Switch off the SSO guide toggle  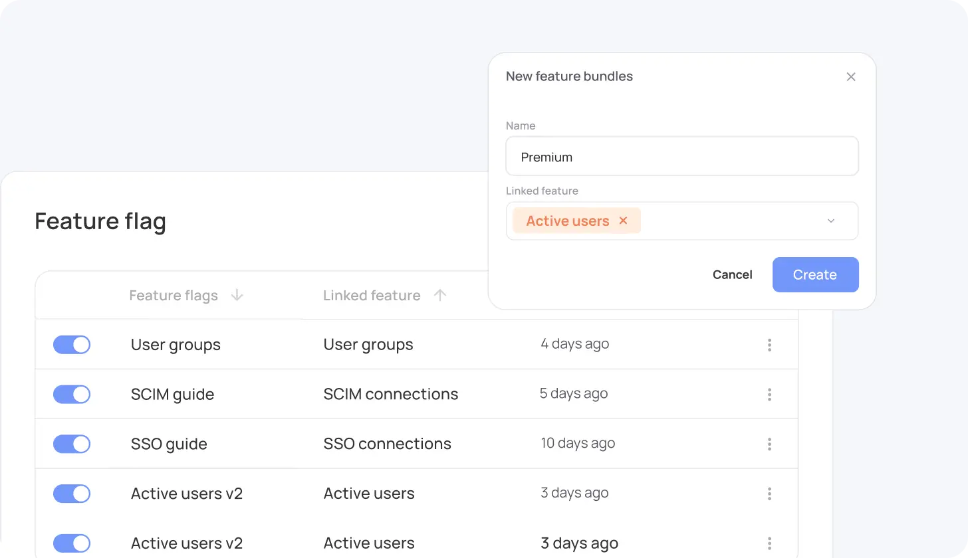[x=72, y=444]
